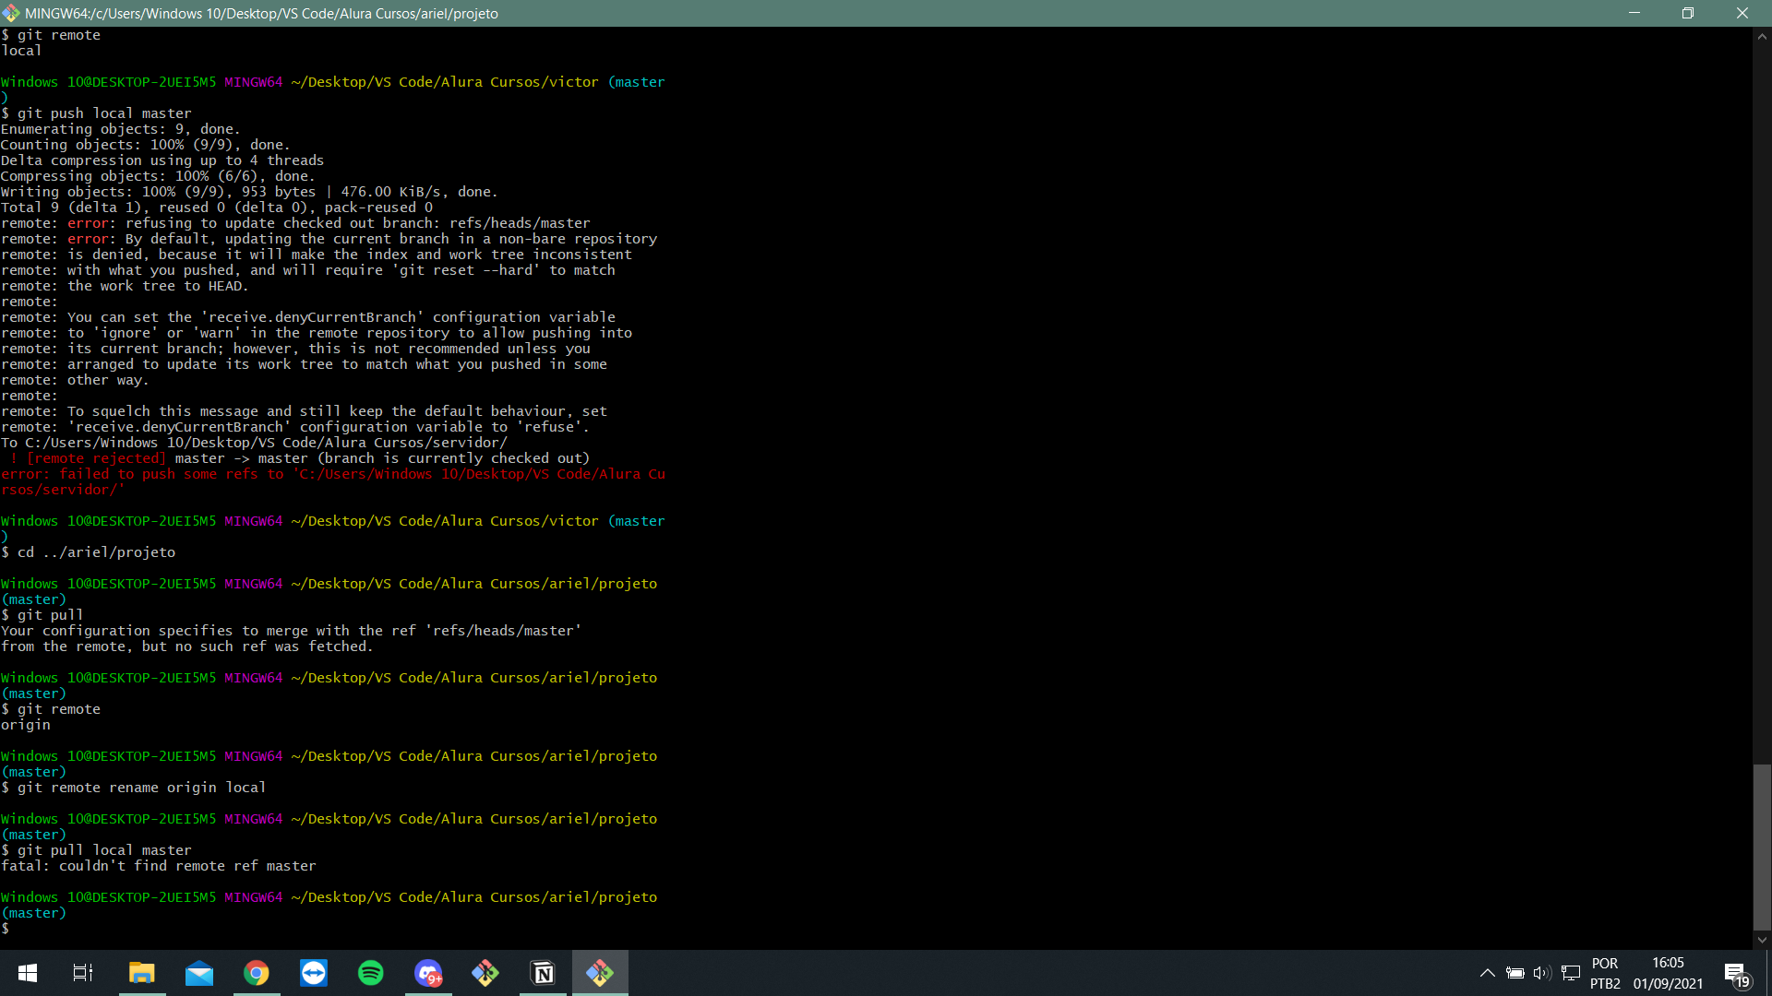This screenshot has height=996, width=1772.
Task: Click the 'Enumerating objects: 9, done.' line
Action: (x=121, y=129)
